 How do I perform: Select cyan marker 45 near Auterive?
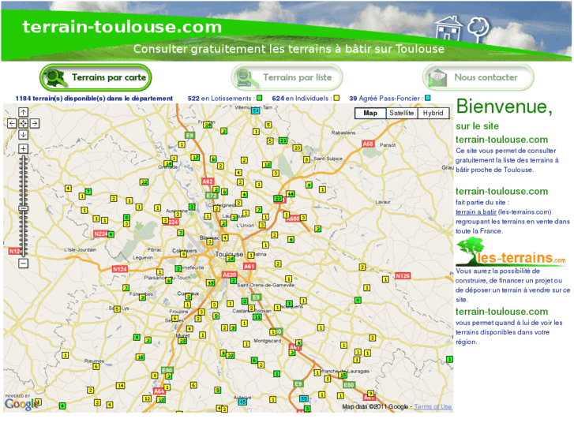point(242,402)
